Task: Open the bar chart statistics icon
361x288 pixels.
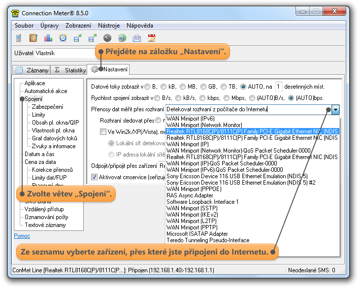Action: coord(48,38)
